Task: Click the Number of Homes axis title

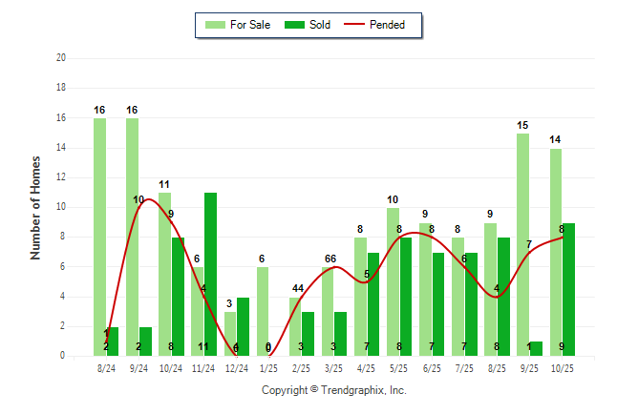Action: coord(36,207)
